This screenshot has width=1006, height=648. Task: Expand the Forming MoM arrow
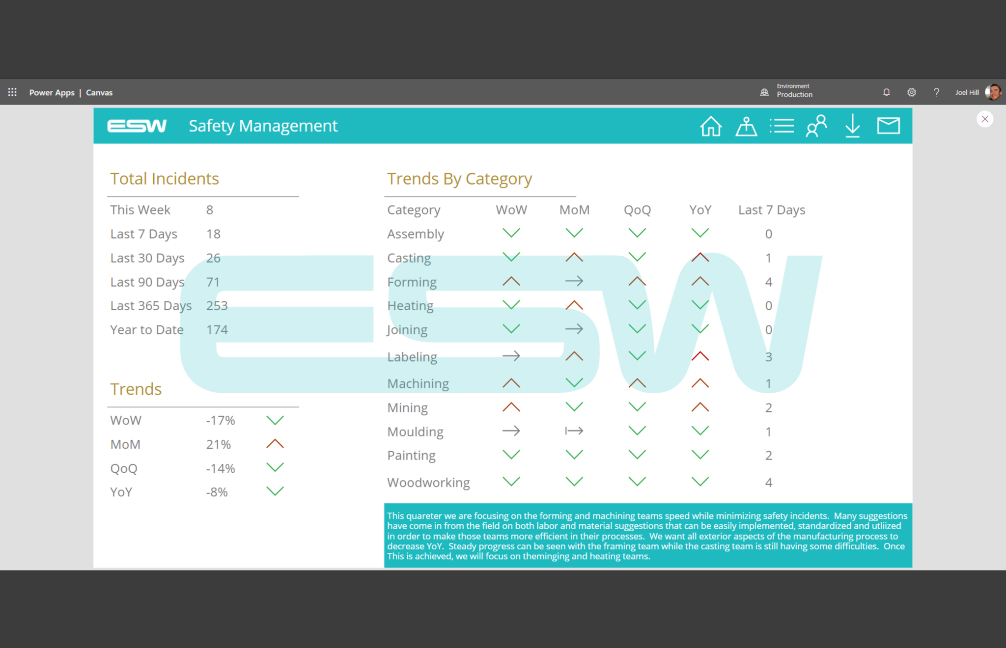[x=574, y=281]
